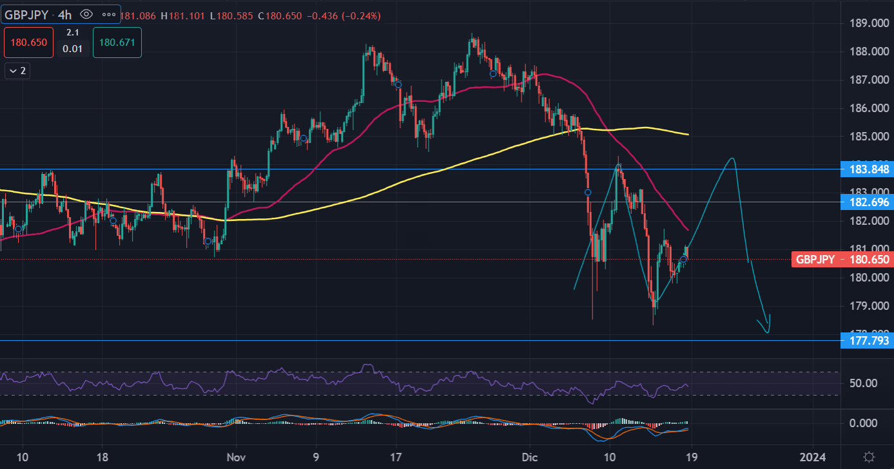The image size is (894, 469).
Task: Click the circle marker on the latest candle
Action: point(683,259)
